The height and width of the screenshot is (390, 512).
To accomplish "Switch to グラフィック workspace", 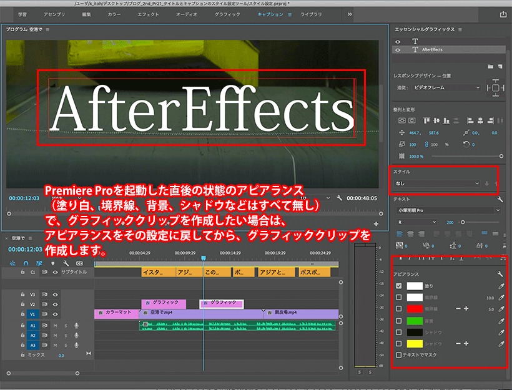I will (227, 15).
